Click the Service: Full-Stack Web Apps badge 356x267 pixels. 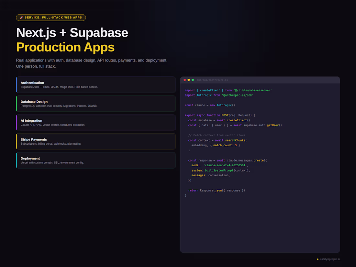pos(51,17)
